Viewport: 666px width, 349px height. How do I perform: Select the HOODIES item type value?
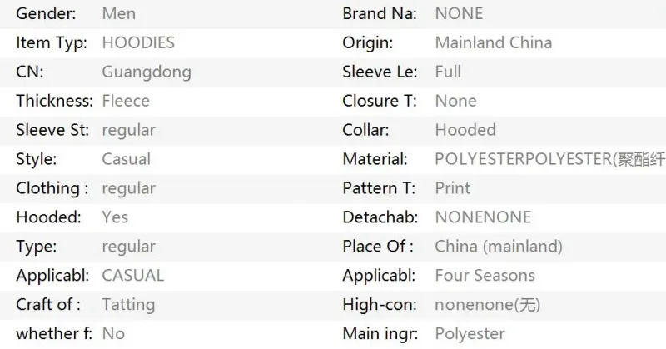138,42
